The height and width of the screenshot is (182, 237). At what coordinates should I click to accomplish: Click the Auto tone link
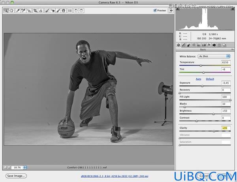pyautogui.click(x=198, y=79)
